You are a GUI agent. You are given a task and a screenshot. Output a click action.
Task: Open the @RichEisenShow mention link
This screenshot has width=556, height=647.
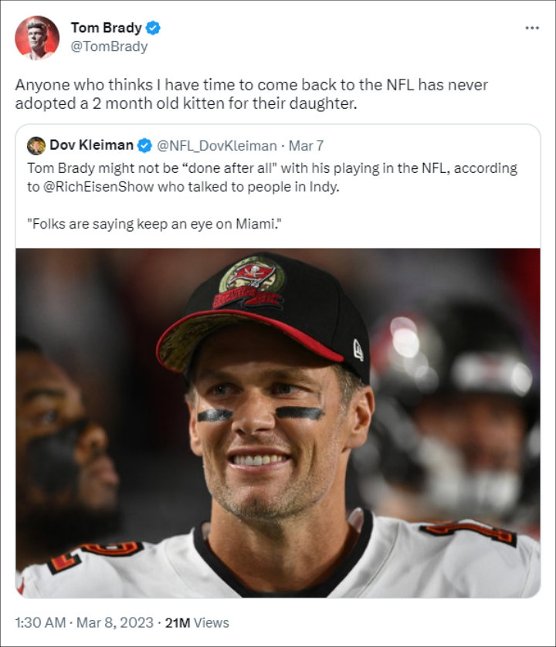coord(98,187)
